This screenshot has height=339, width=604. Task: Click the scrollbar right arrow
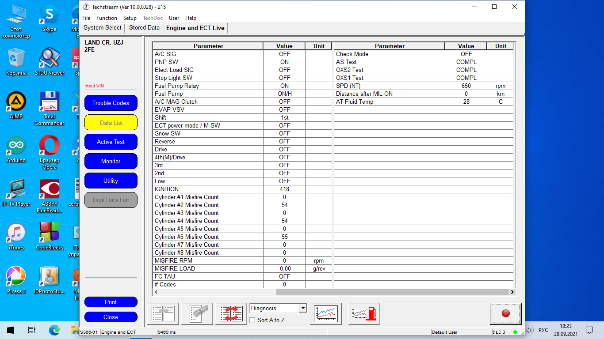(512, 292)
